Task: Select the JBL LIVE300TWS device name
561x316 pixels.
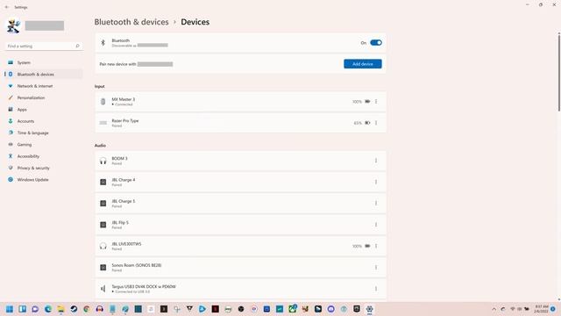Action: [x=126, y=244]
